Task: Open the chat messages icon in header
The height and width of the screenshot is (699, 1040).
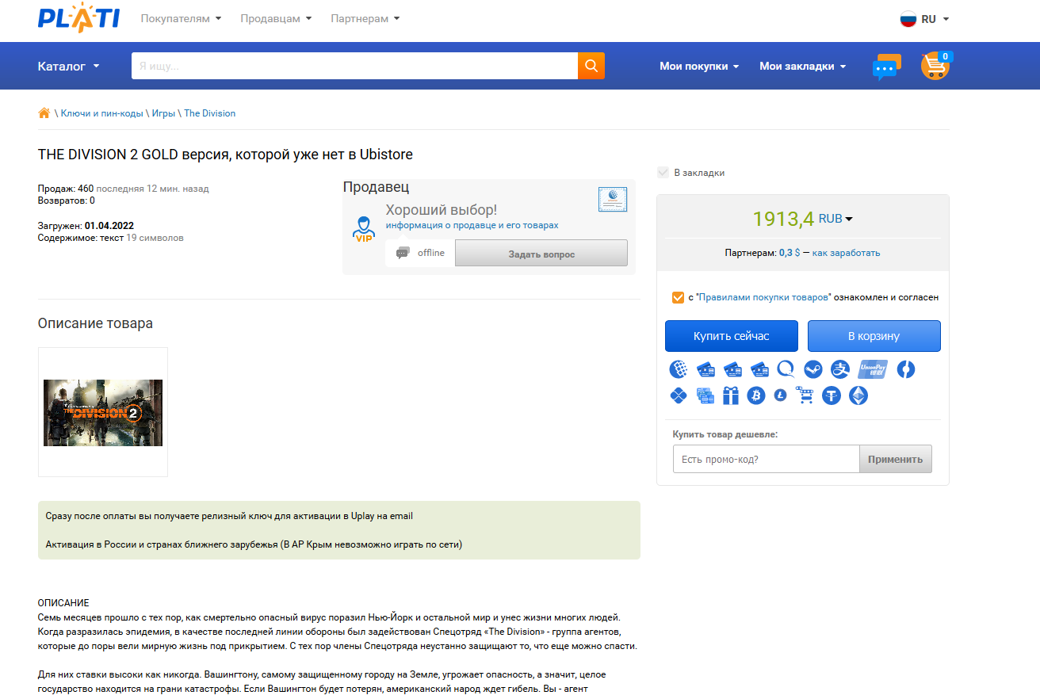Action: tap(886, 67)
